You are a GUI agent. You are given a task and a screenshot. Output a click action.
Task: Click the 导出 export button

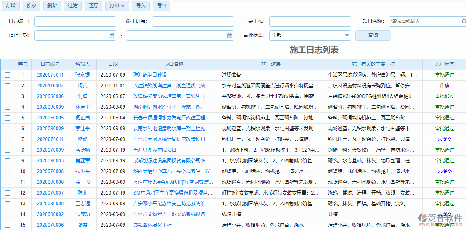coord(161,6)
